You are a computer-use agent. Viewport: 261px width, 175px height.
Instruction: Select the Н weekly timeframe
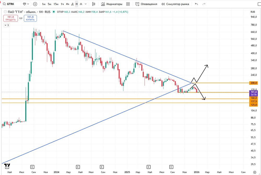[76, 4]
